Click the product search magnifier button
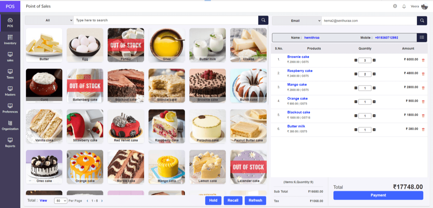The height and width of the screenshot is (208, 433). (263, 20)
